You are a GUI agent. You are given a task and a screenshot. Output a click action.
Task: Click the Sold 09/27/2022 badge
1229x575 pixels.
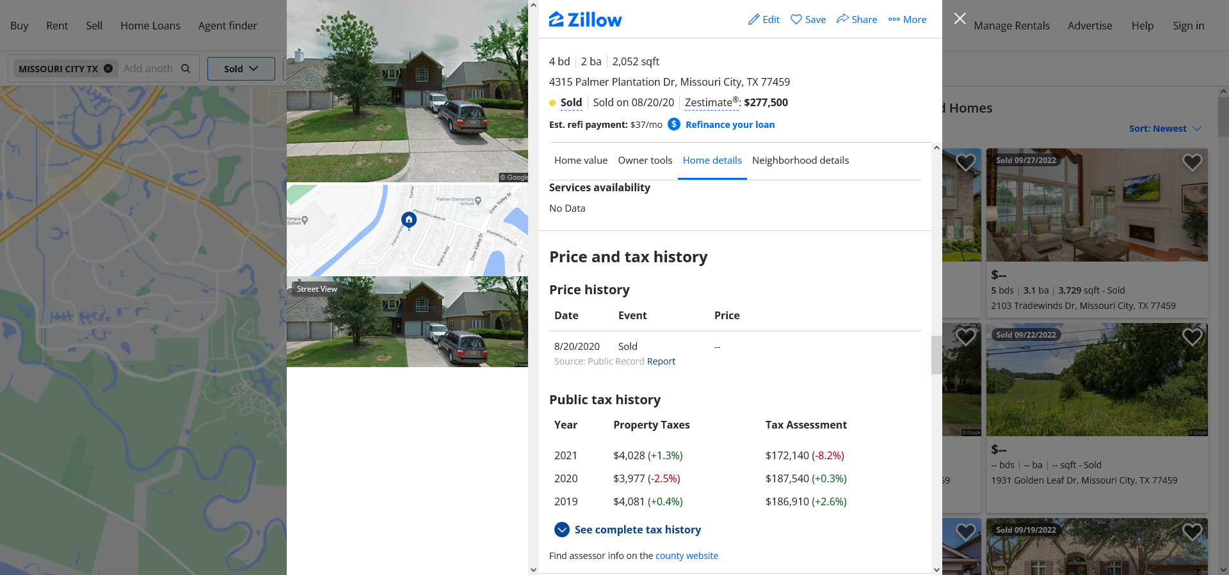[x=1025, y=160]
